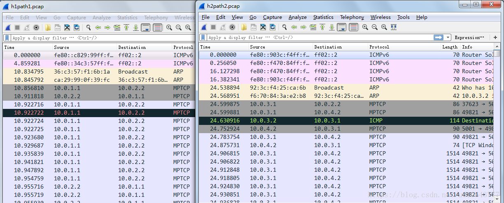Screen dimensions: 504x203
Task: Open Tools menu in h2path2.pcap window
Action: coord(404,17)
